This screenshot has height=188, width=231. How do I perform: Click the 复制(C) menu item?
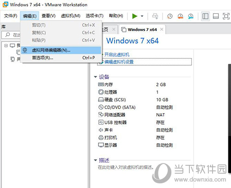point(61,33)
